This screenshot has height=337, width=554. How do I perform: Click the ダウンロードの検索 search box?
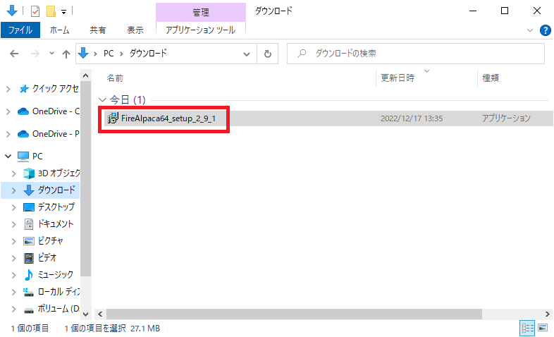click(416, 54)
